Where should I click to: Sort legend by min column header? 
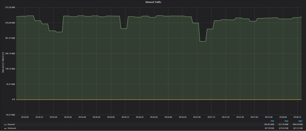click(x=272, y=121)
